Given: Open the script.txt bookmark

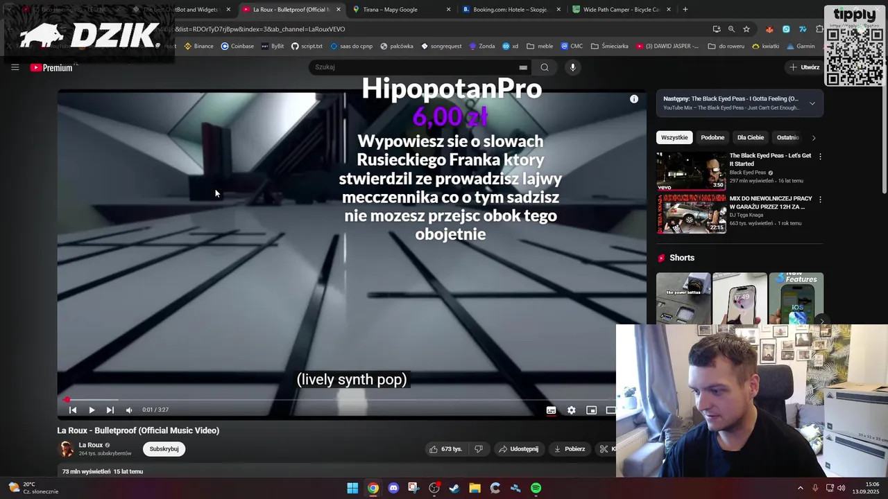Looking at the screenshot, I should click(307, 46).
